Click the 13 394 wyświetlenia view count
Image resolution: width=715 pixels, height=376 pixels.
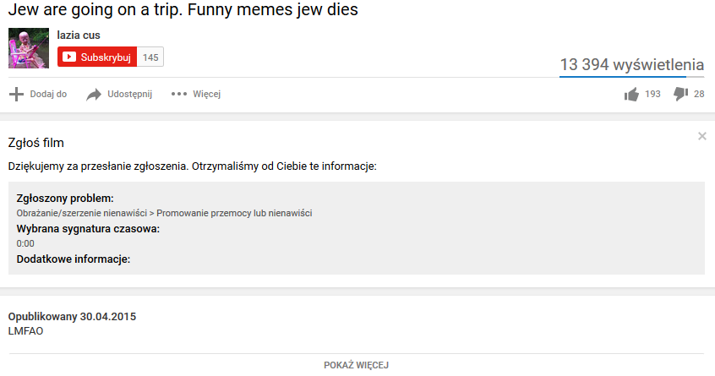pyautogui.click(x=631, y=65)
